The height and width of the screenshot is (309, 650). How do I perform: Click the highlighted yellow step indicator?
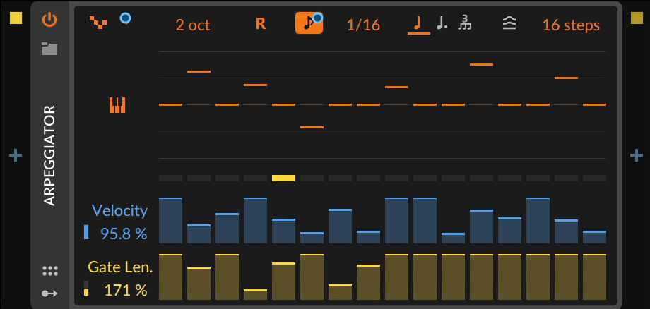click(x=283, y=178)
